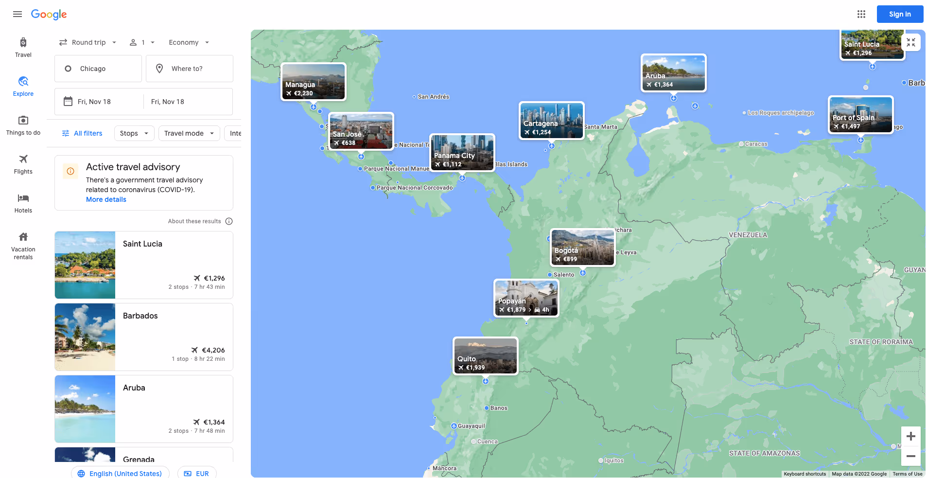Click the airport marker below Quito card
The height and width of the screenshot is (478, 927).
486,382
